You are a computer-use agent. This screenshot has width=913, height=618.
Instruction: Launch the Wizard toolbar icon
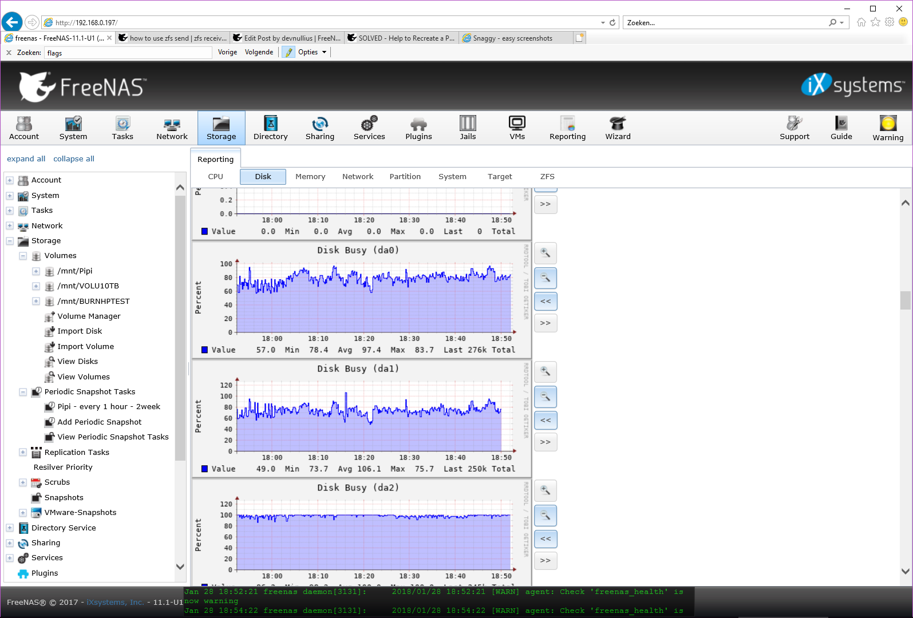[618, 128]
